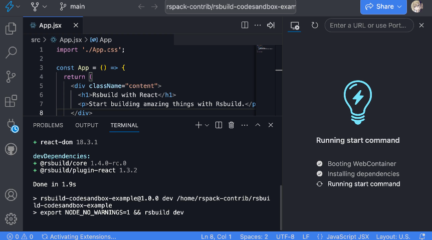Click the StackBlitz logo dropdown chevron
Screen dimensions: 432x240
pyautogui.click(x=18, y=7)
